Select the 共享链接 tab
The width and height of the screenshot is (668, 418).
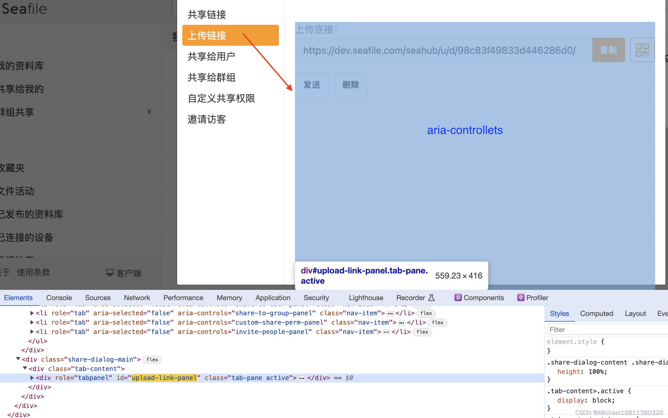[x=231, y=14]
